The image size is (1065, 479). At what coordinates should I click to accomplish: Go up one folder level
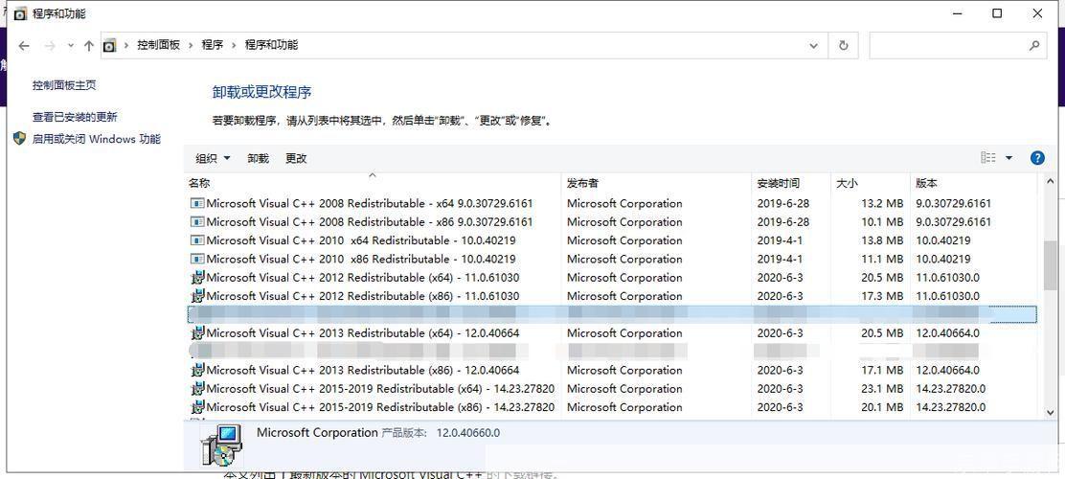[x=88, y=46]
